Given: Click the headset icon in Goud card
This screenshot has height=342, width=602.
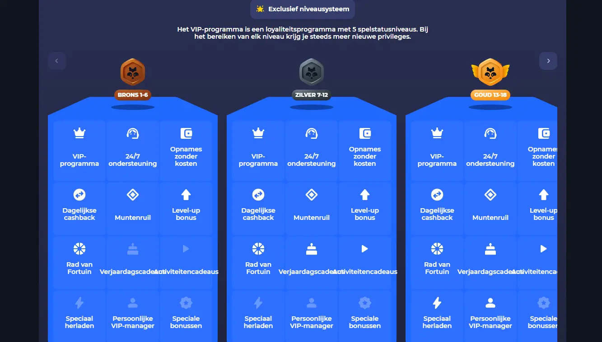Looking at the screenshot, I should click(x=490, y=133).
